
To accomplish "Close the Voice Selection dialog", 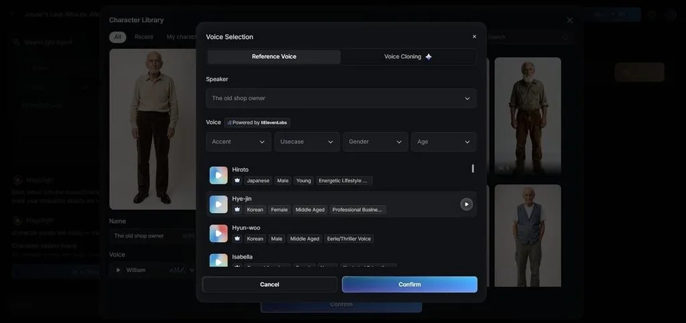I will click(474, 37).
